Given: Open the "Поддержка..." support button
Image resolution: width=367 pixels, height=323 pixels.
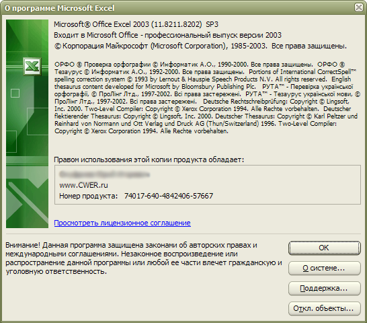Looking at the screenshot, I should click(x=325, y=288).
